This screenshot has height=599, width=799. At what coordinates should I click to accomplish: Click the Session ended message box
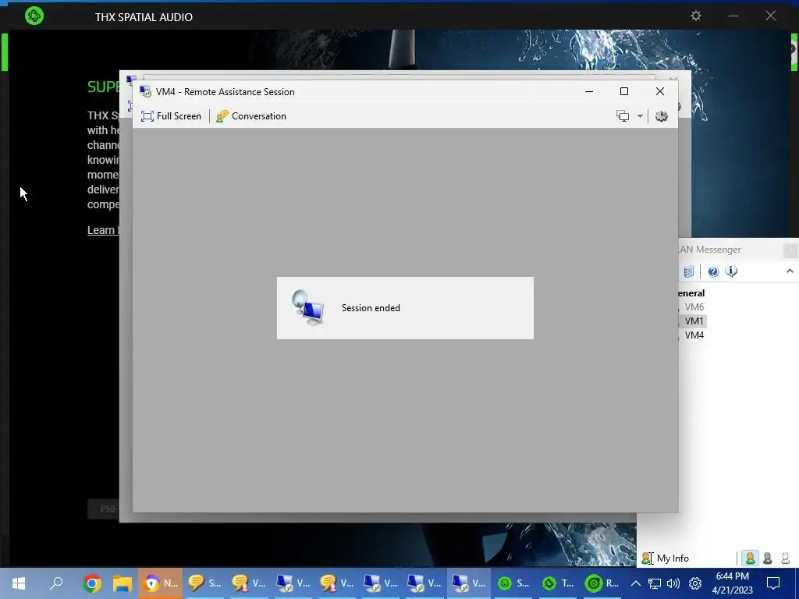405,308
